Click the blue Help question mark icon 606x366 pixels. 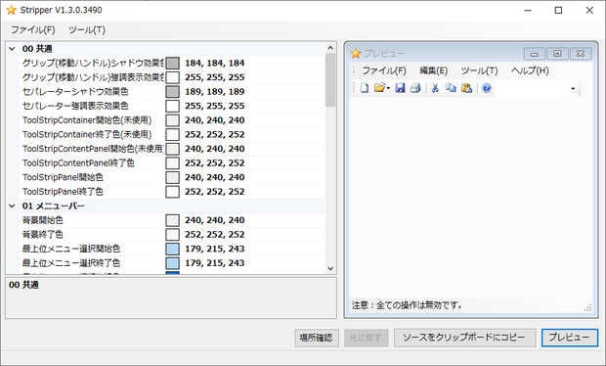click(x=487, y=88)
